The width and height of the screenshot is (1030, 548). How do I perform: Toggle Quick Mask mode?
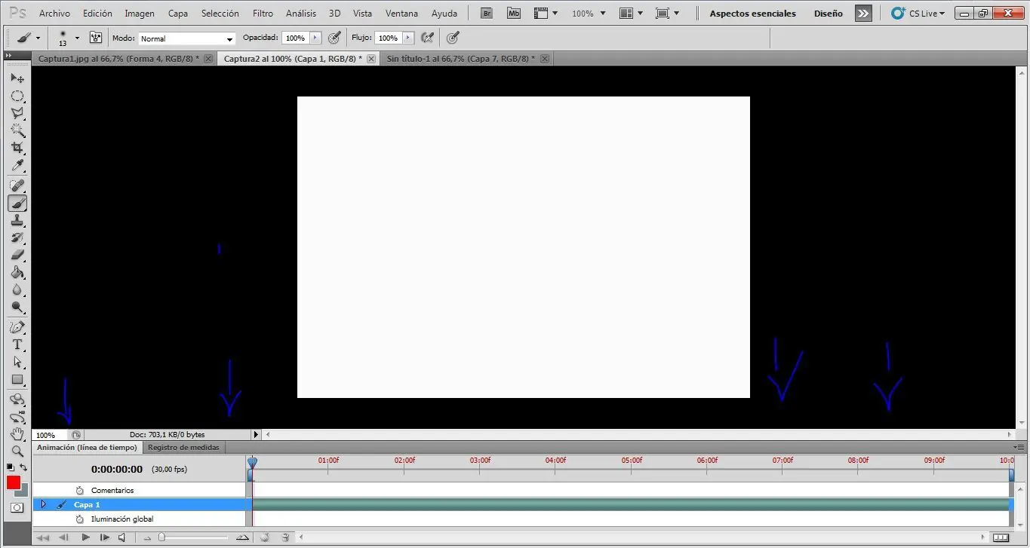point(17,508)
